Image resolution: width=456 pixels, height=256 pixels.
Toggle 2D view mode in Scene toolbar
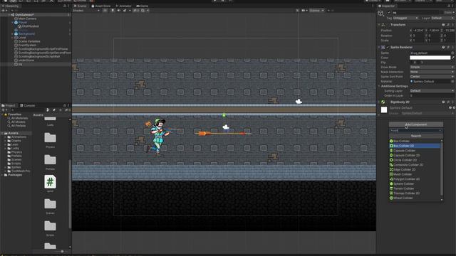pos(105,11)
